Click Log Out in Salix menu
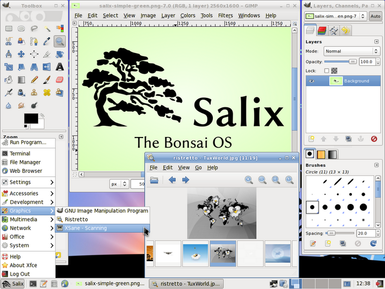This screenshot has width=385, height=289. 27,274
